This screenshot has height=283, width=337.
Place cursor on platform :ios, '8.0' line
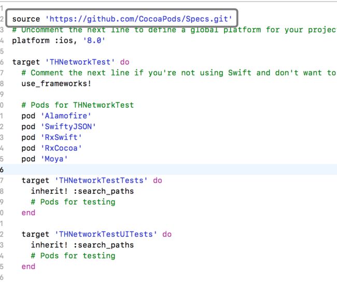coord(59,40)
